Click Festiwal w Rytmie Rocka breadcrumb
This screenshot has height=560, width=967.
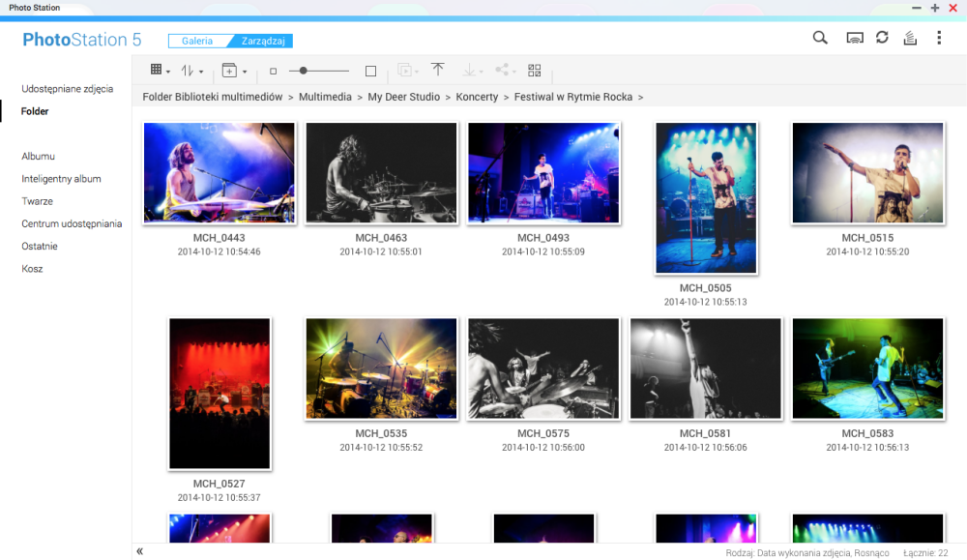click(x=572, y=97)
